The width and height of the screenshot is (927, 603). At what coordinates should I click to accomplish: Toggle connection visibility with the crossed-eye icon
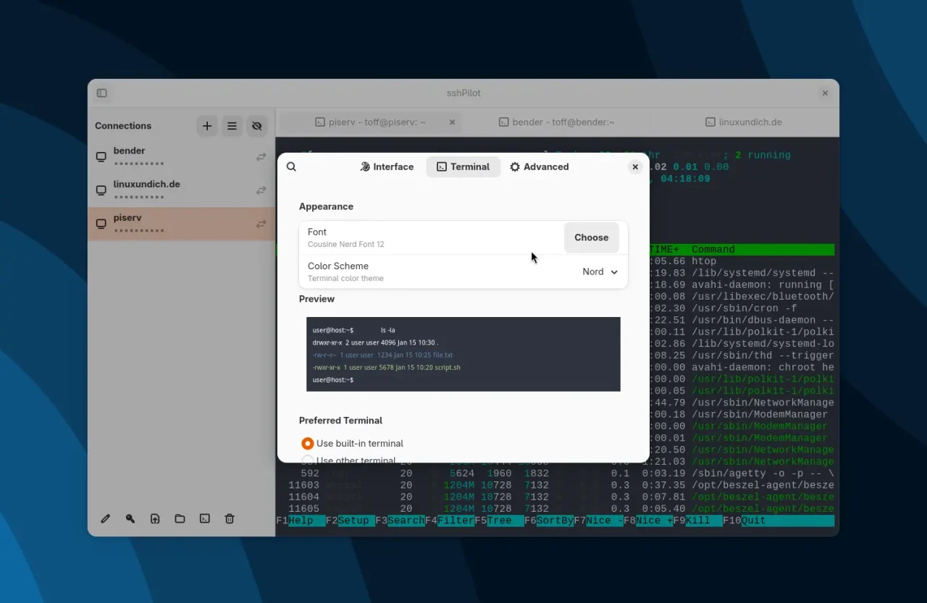[257, 125]
